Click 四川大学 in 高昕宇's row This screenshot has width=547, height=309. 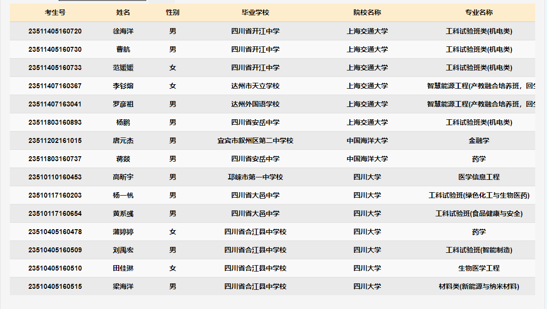pyautogui.click(x=367, y=177)
